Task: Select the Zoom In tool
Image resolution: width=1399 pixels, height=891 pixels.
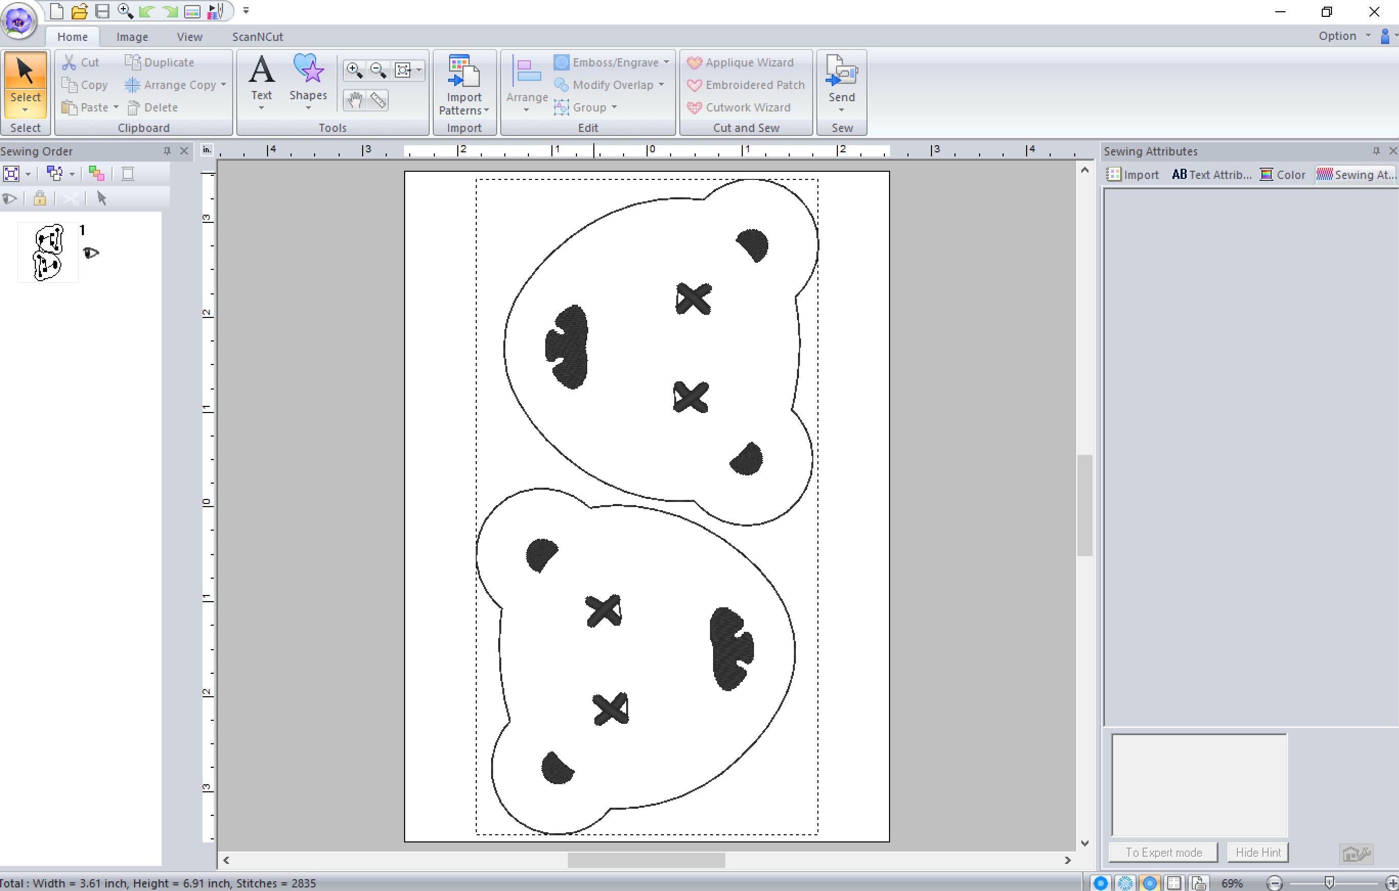Action: (354, 69)
